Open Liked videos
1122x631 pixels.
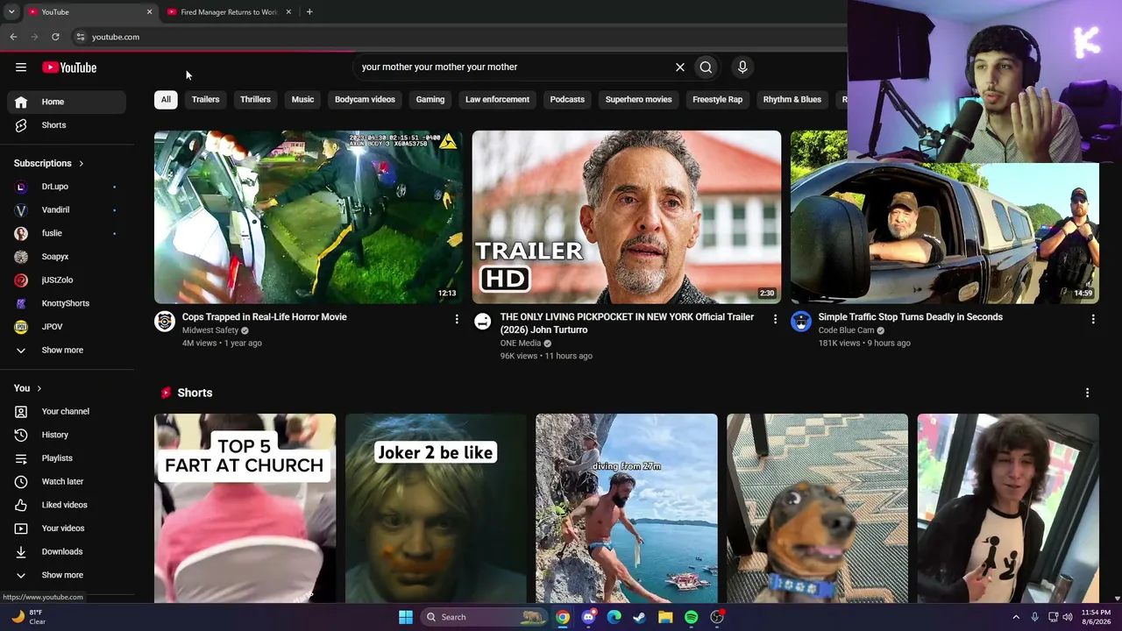coord(67,505)
